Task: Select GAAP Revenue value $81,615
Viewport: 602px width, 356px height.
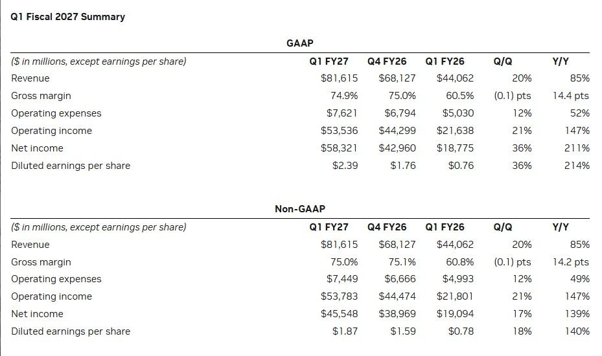Action: [339, 78]
